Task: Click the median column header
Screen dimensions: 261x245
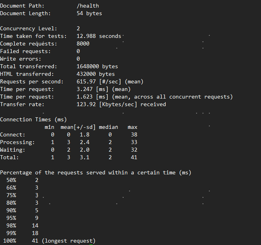Action: point(108,127)
